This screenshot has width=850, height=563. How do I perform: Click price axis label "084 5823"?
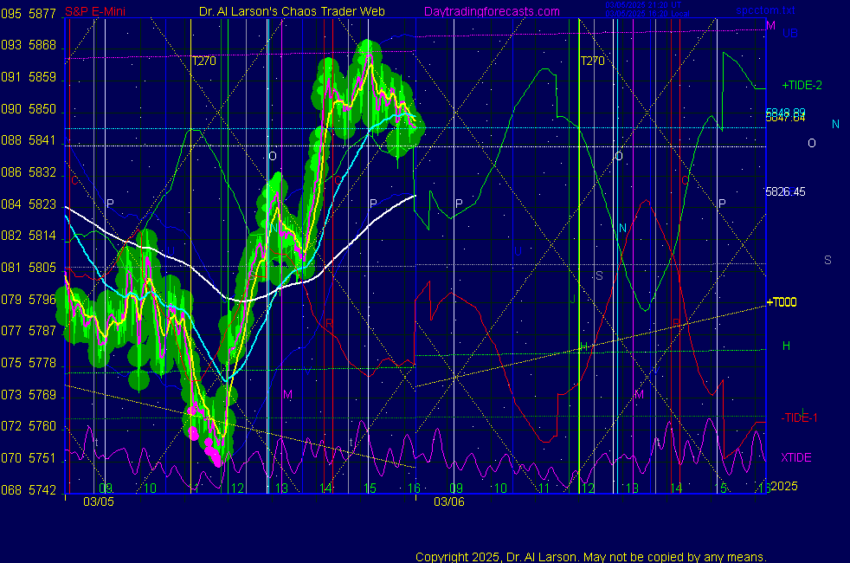pos(29,204)
